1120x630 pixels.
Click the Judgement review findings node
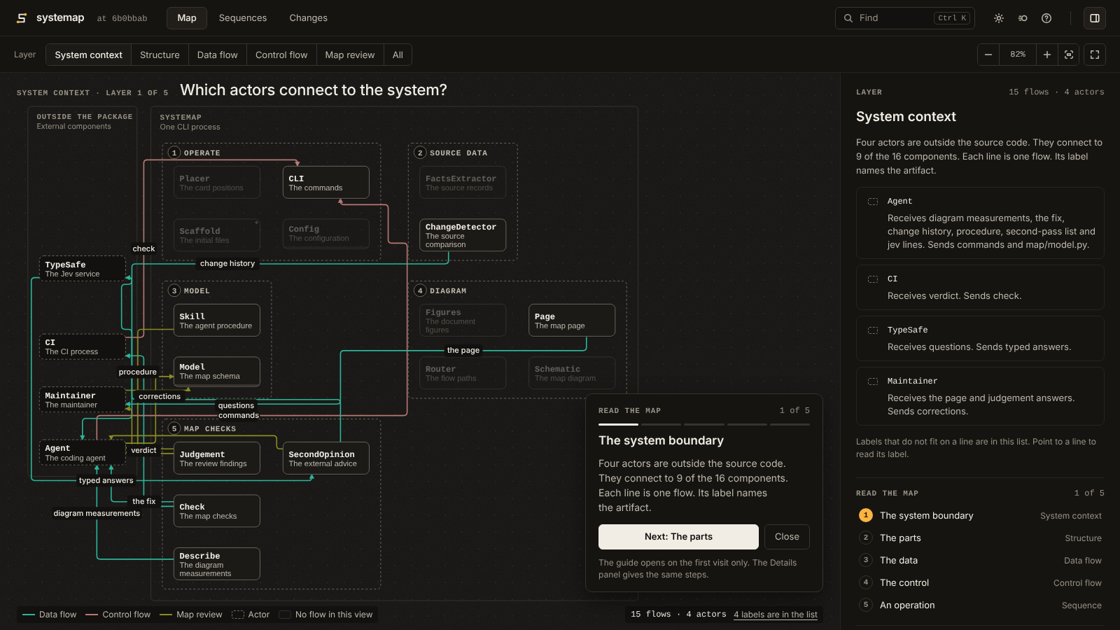[217, 458]
